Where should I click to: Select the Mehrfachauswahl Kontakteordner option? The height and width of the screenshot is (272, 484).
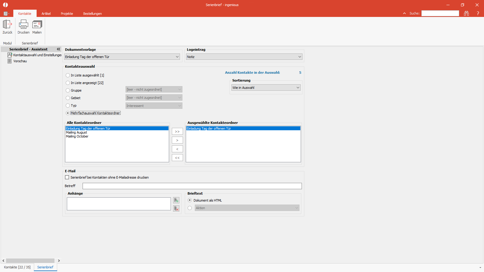pyautogui.click(x=68, y=113)
